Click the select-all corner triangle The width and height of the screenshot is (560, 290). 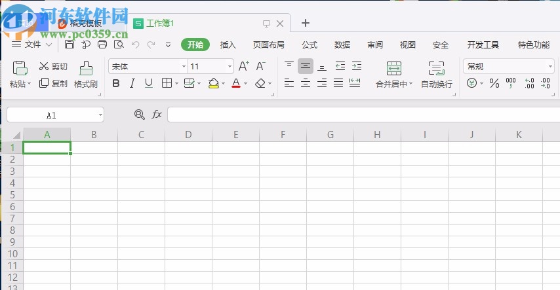tap(16, 135)
